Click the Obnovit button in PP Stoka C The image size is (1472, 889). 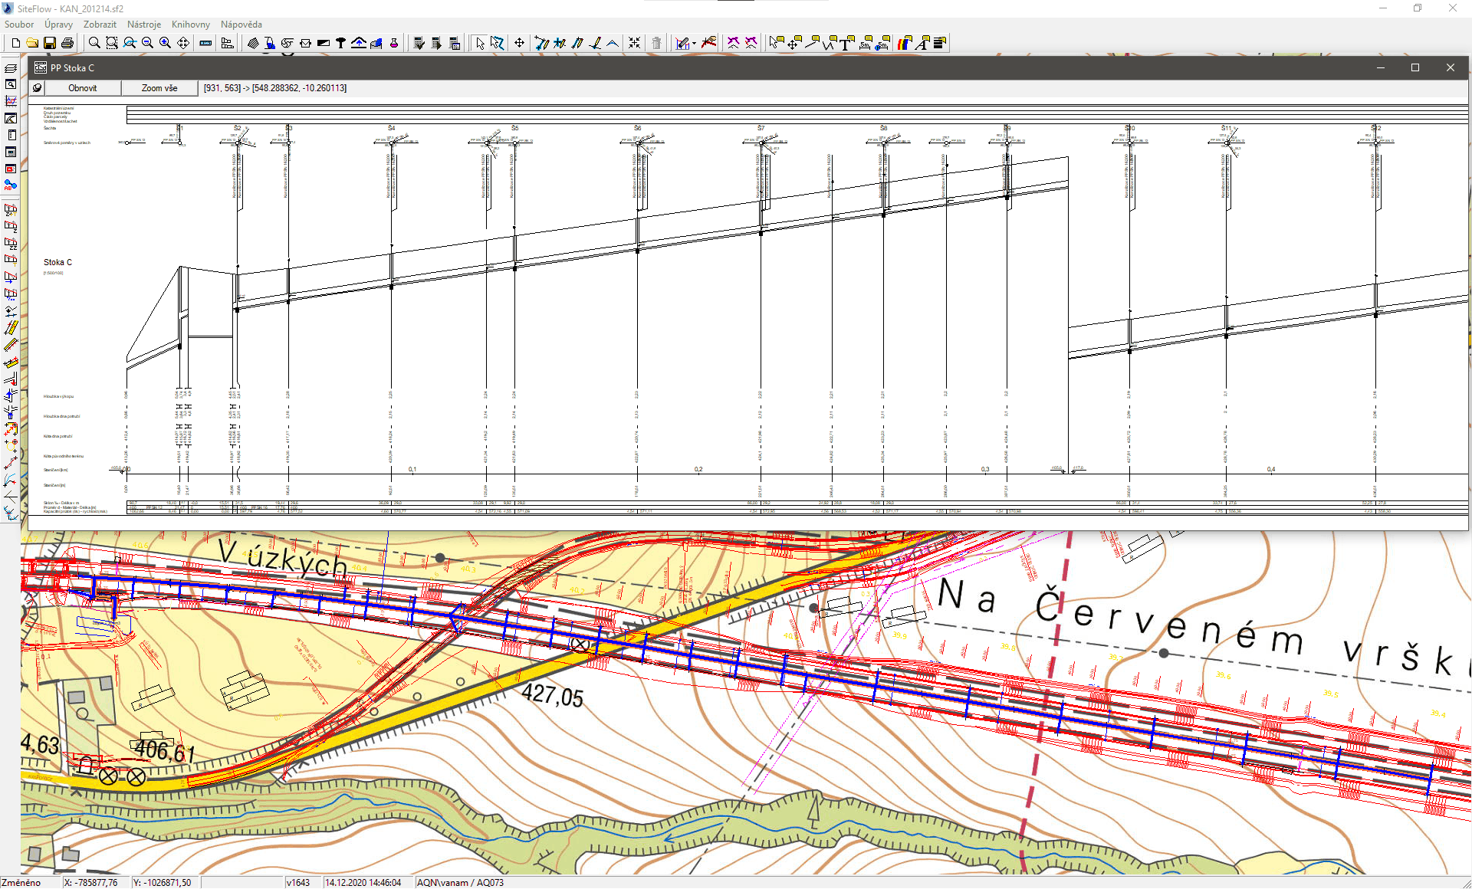(83, 88)
